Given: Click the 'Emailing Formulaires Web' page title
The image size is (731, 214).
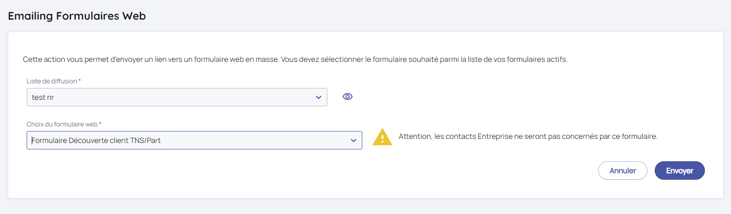Looking at the screenshot, I should 77,16.
